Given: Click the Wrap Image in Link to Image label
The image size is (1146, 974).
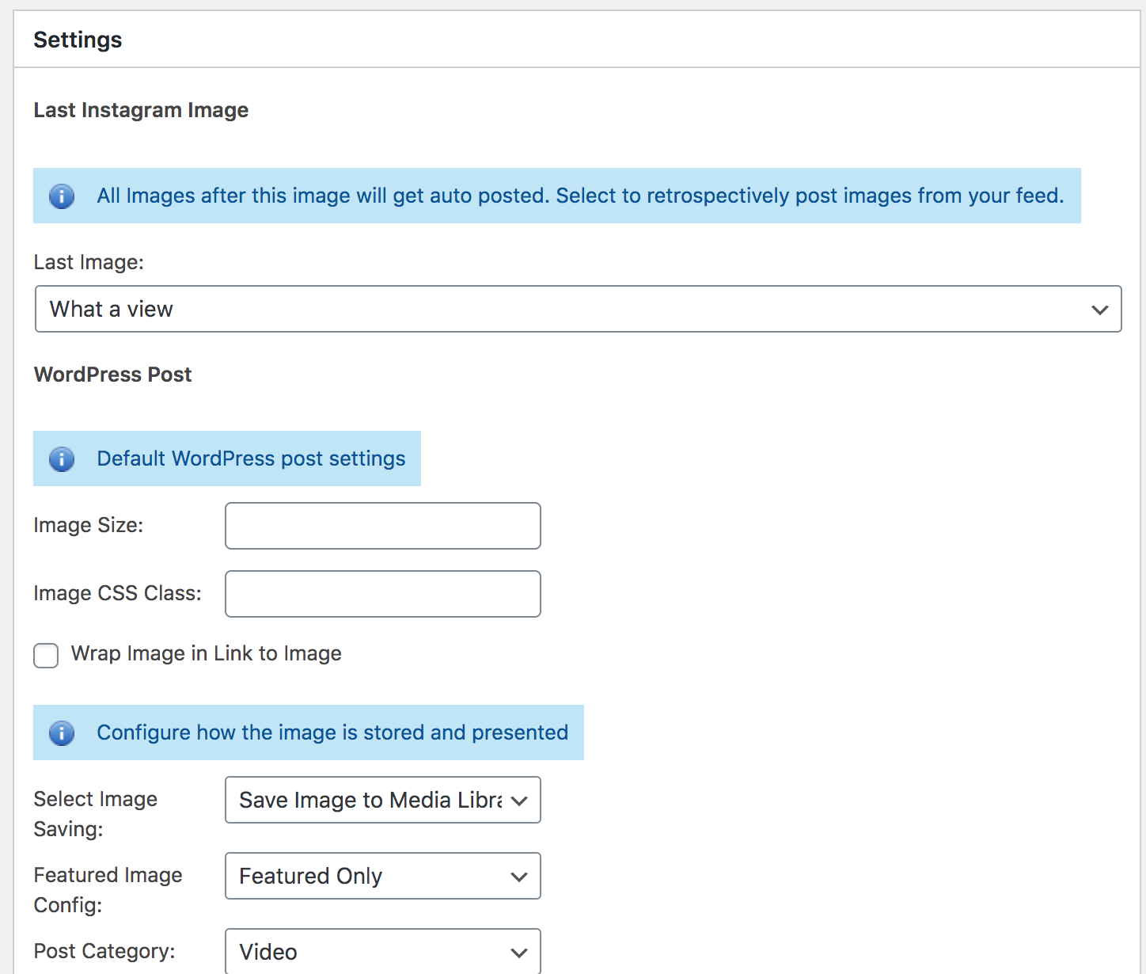Looking at the screenshot, I should (x=207, y=653).
